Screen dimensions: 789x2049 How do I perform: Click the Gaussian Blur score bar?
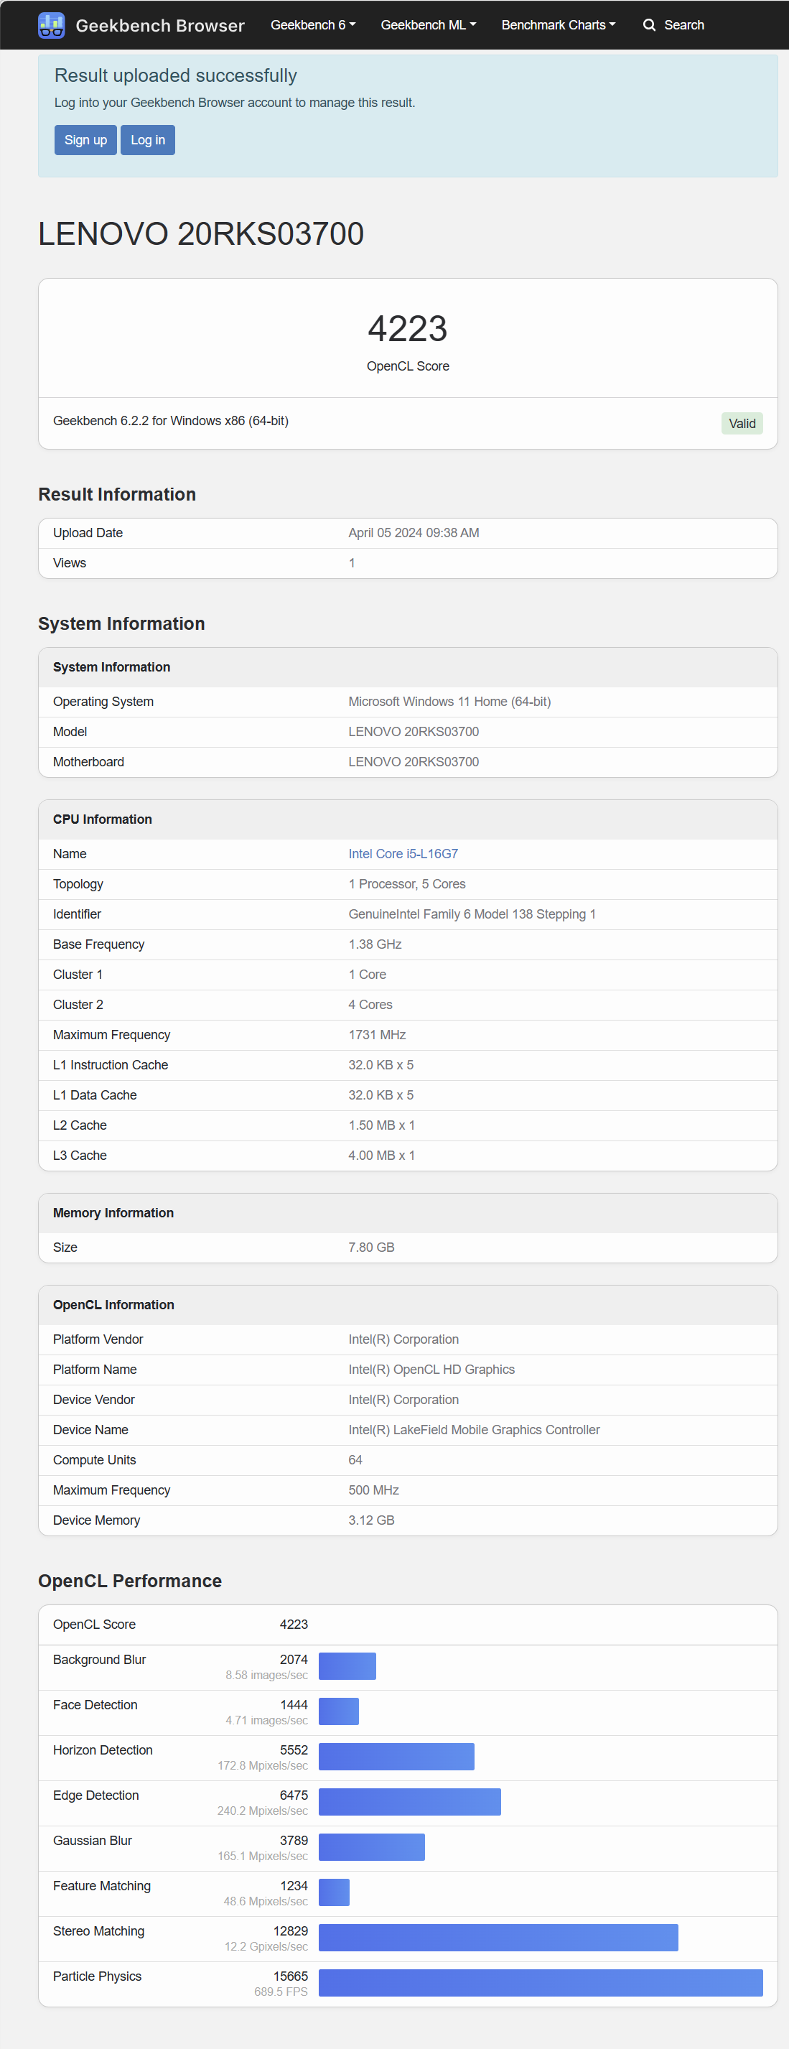pyautogui.click(x=371, y=1847)
